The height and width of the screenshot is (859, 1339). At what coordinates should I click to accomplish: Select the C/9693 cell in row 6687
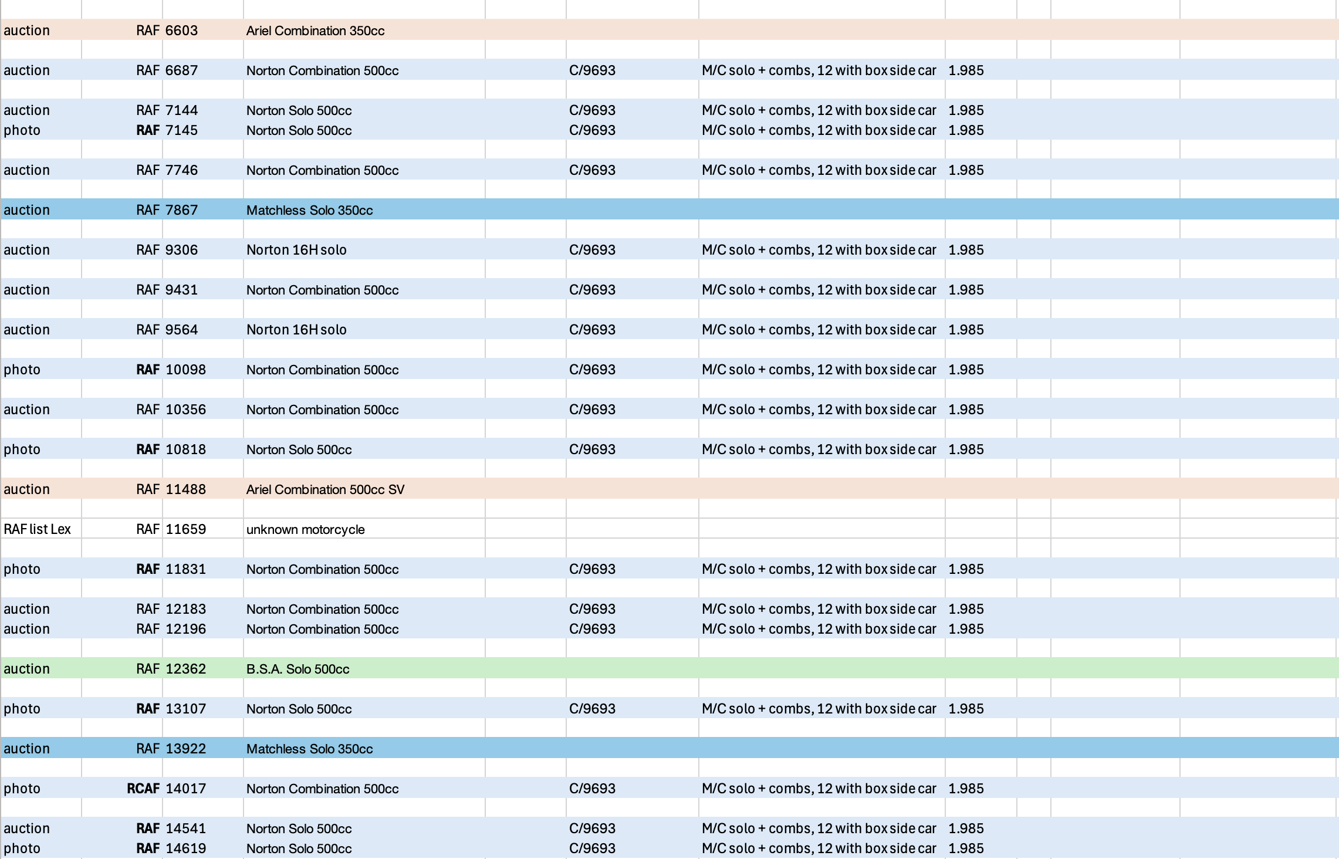pos(632,70)
